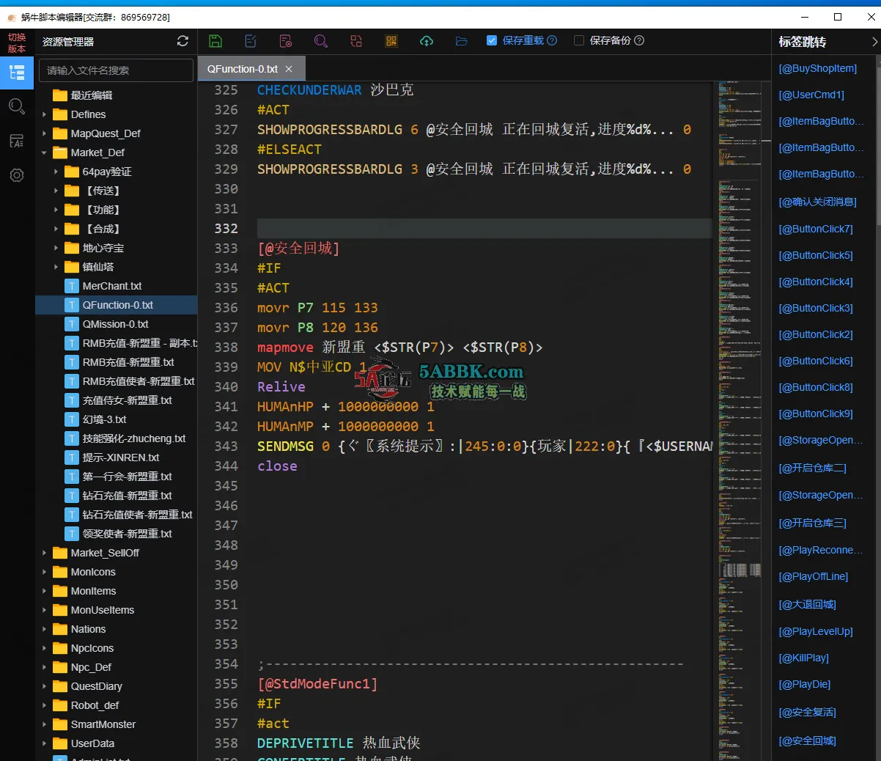Viewport: 881px width, 761px height.
Task: Open the search sidebar panel
Action: [17, 107]
